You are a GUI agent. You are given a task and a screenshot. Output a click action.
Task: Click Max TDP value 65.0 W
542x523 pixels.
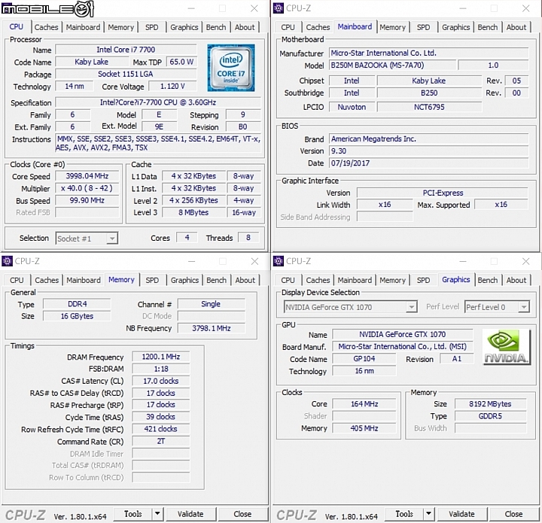(181, 62)
